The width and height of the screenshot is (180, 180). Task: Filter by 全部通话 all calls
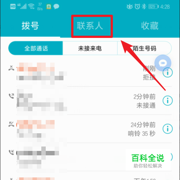pos(36,48)
